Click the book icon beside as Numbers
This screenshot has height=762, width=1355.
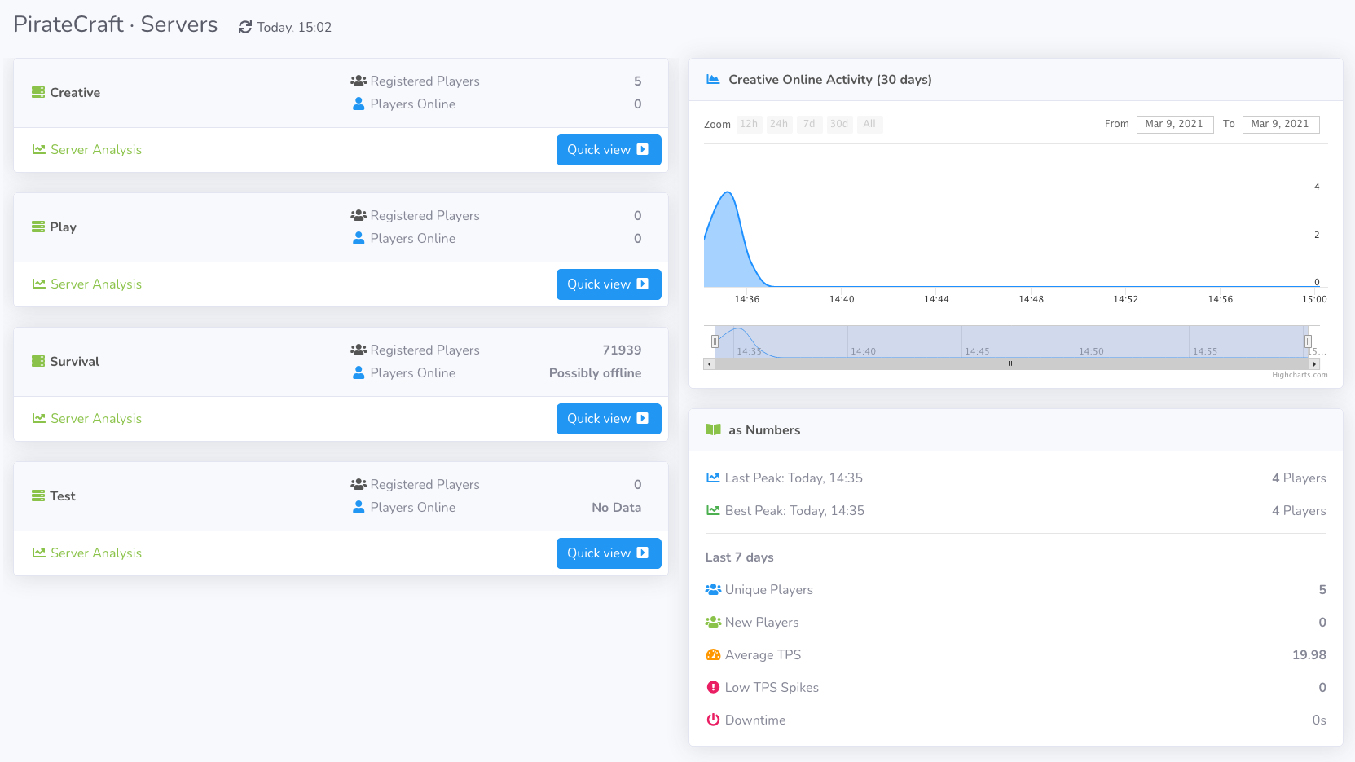(713, 430)
